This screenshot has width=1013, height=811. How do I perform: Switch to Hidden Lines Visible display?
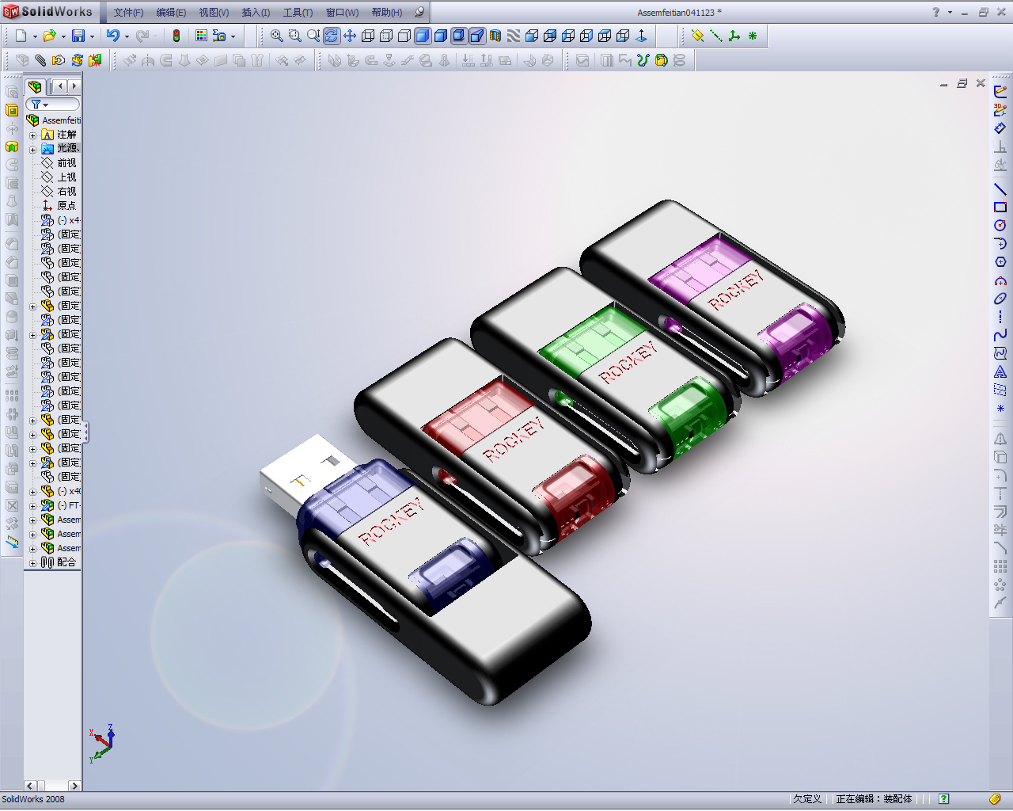(x=386, y=36)
